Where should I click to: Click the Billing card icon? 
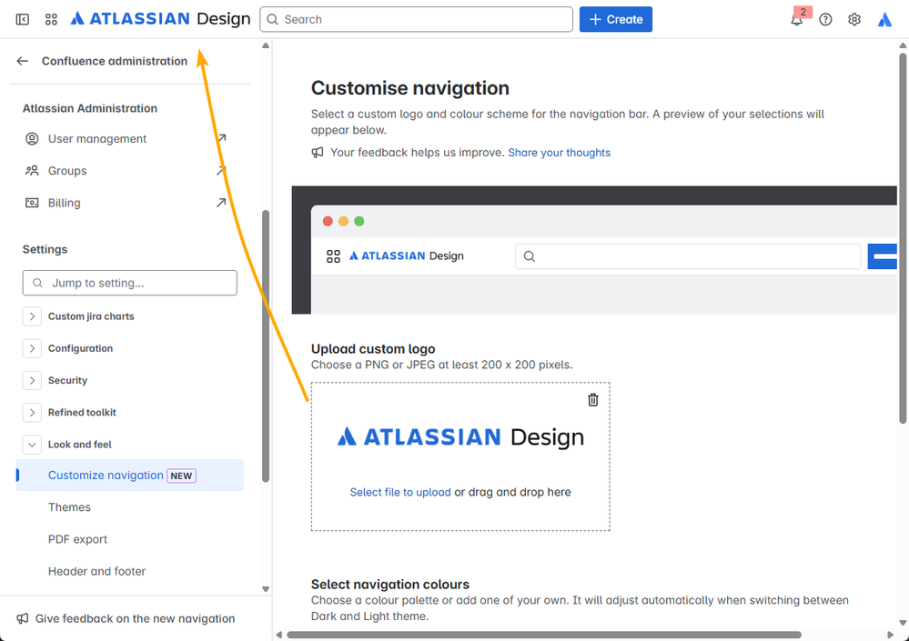(32, 203)
